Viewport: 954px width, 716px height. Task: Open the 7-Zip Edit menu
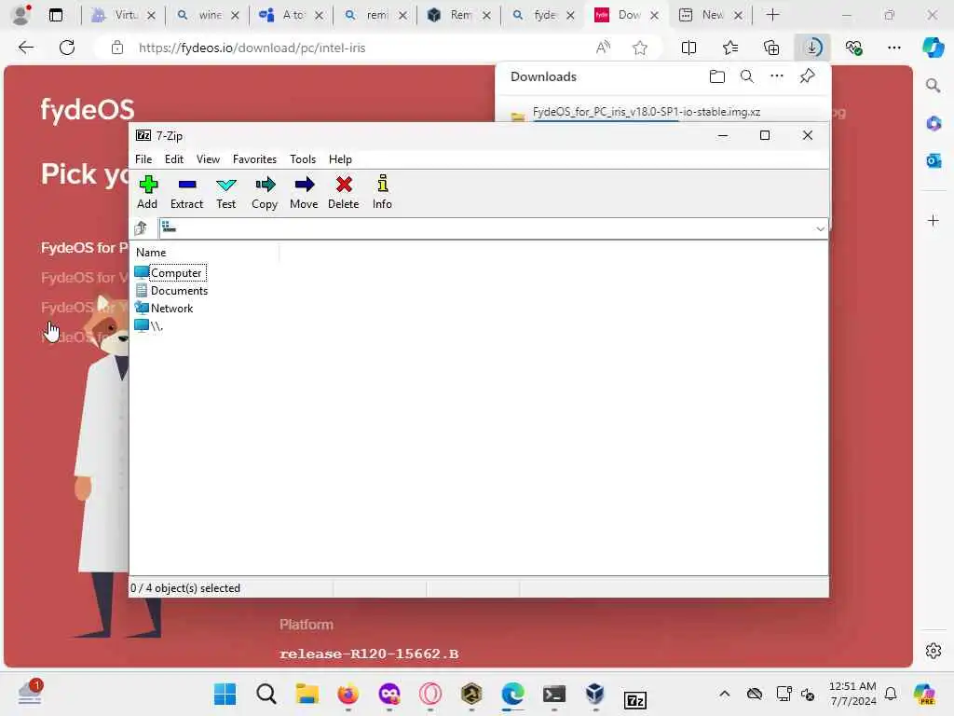(174, 158)
